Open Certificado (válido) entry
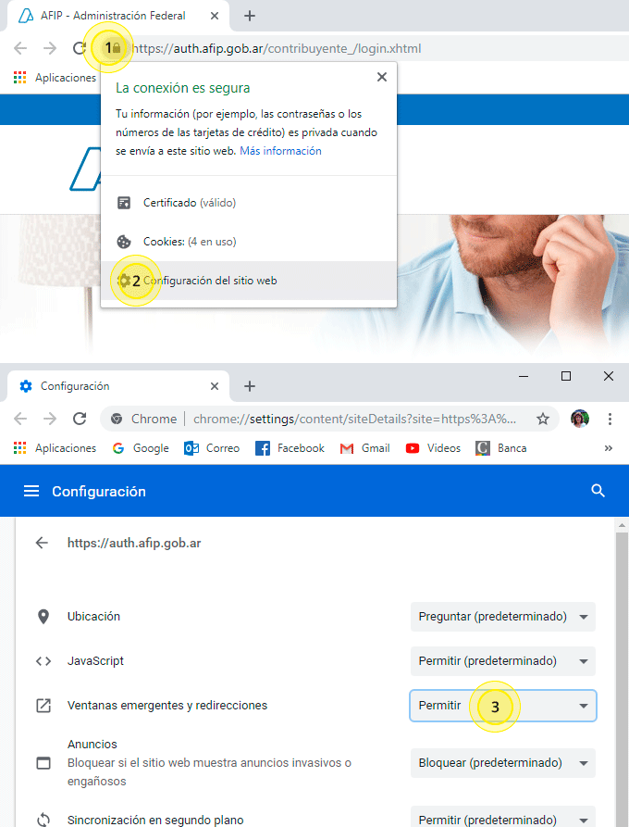629x827 pixels. tap(249, 203)
